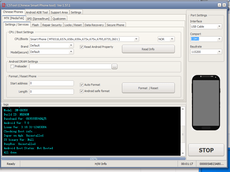Close the CSTool window
The width and height of the screenshot is (230, 172).
click(224, 5)
